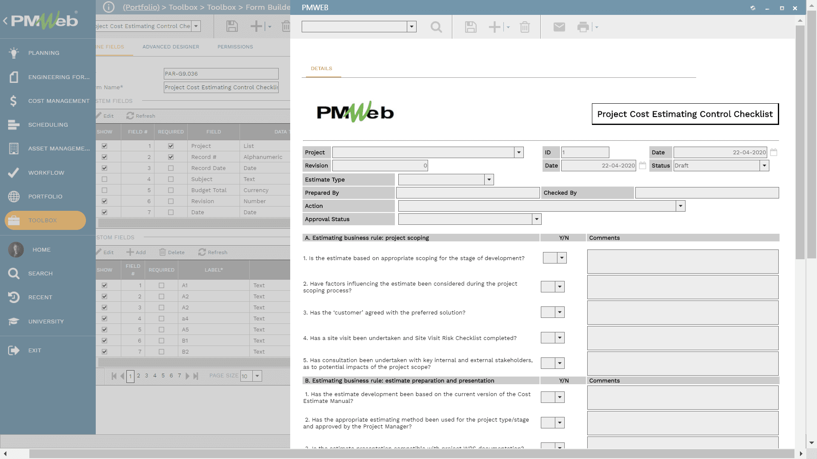The width and height of the screenshot is (817, 459).
Task: Switch to the Permissions tab
Action: (x=235, y=47)
